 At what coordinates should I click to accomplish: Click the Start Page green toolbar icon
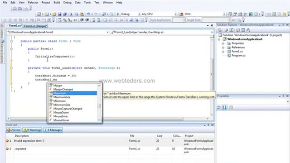[x=251, y=14]
